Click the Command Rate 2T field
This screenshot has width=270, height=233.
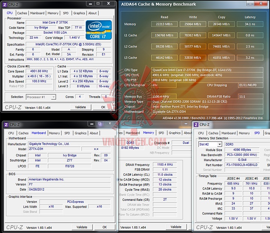[x=165, y=199]
